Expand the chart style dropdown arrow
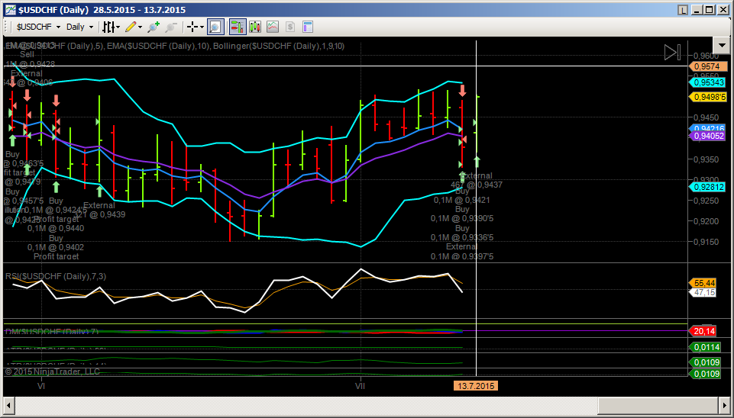The image size is (734, 418). [x=118, y=27]
